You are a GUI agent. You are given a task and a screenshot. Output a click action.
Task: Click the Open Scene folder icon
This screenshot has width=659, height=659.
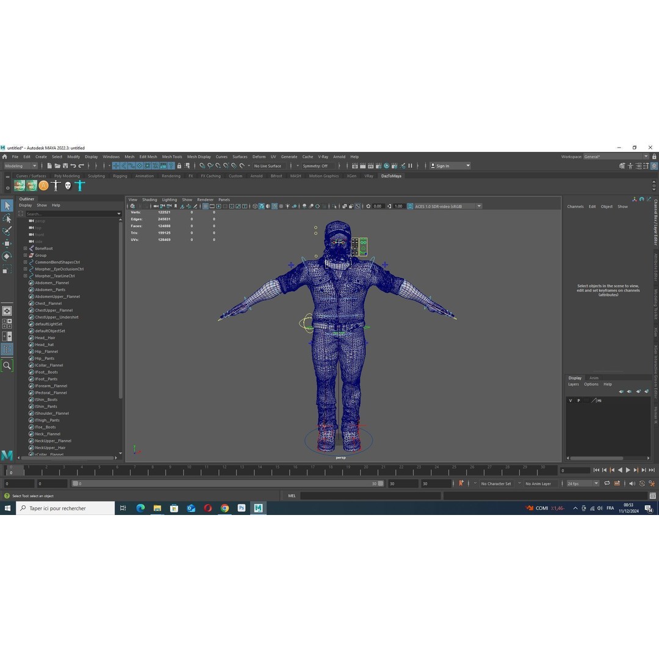point(57,166)
